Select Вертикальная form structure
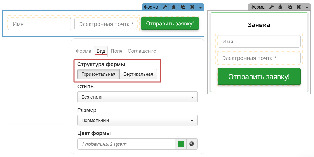Viewport: 314px width, 157px height. click(x=138, y=74)
